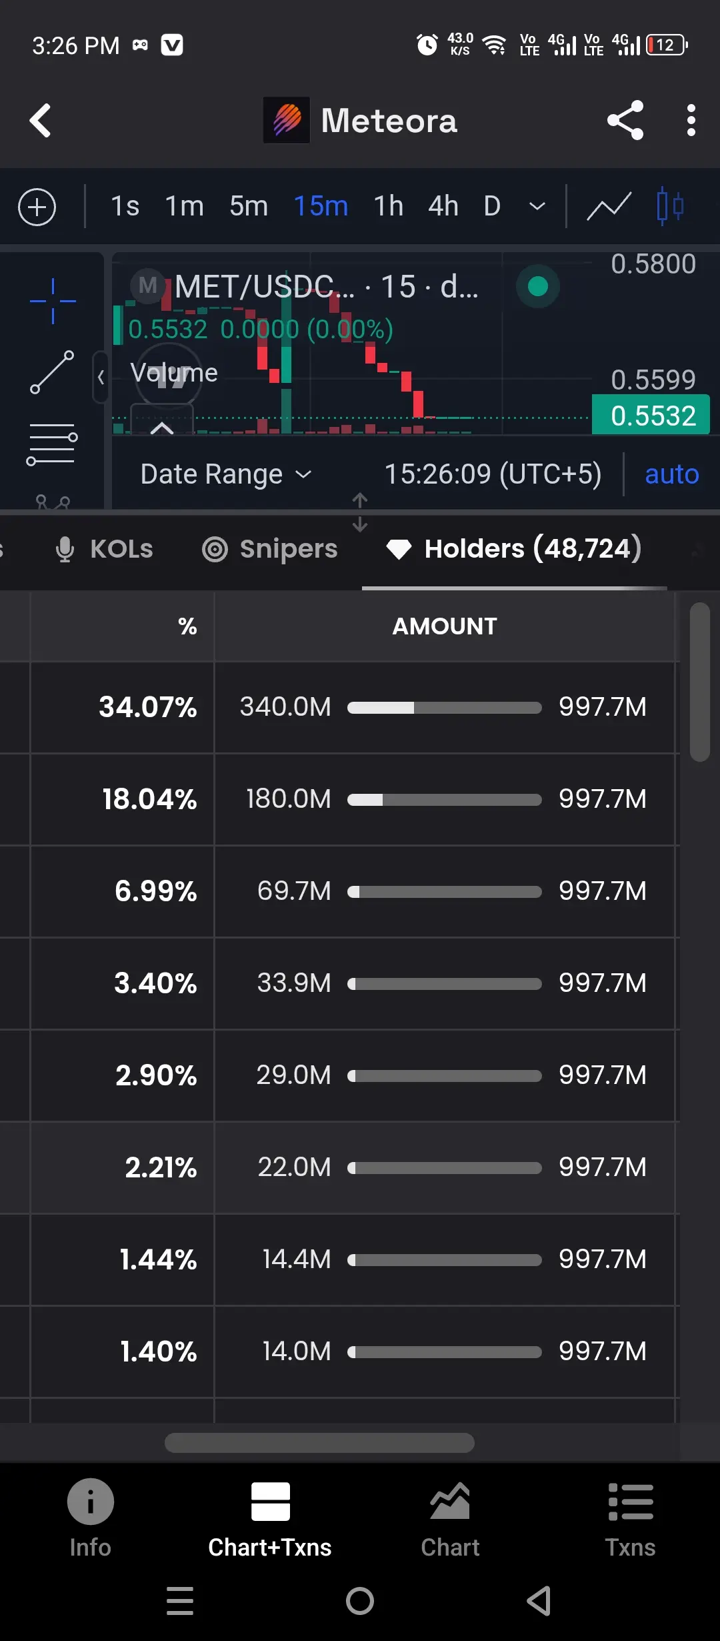Switch to the KOLs tab

point(105,549)
